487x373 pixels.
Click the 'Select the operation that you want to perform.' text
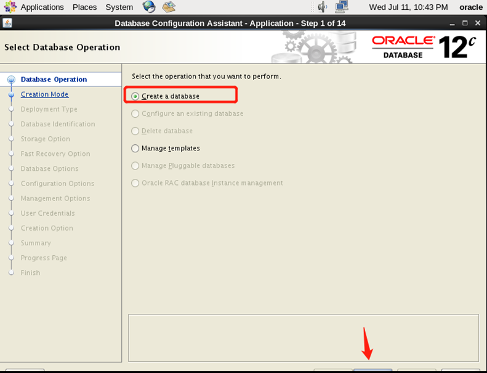pos(206,76)
